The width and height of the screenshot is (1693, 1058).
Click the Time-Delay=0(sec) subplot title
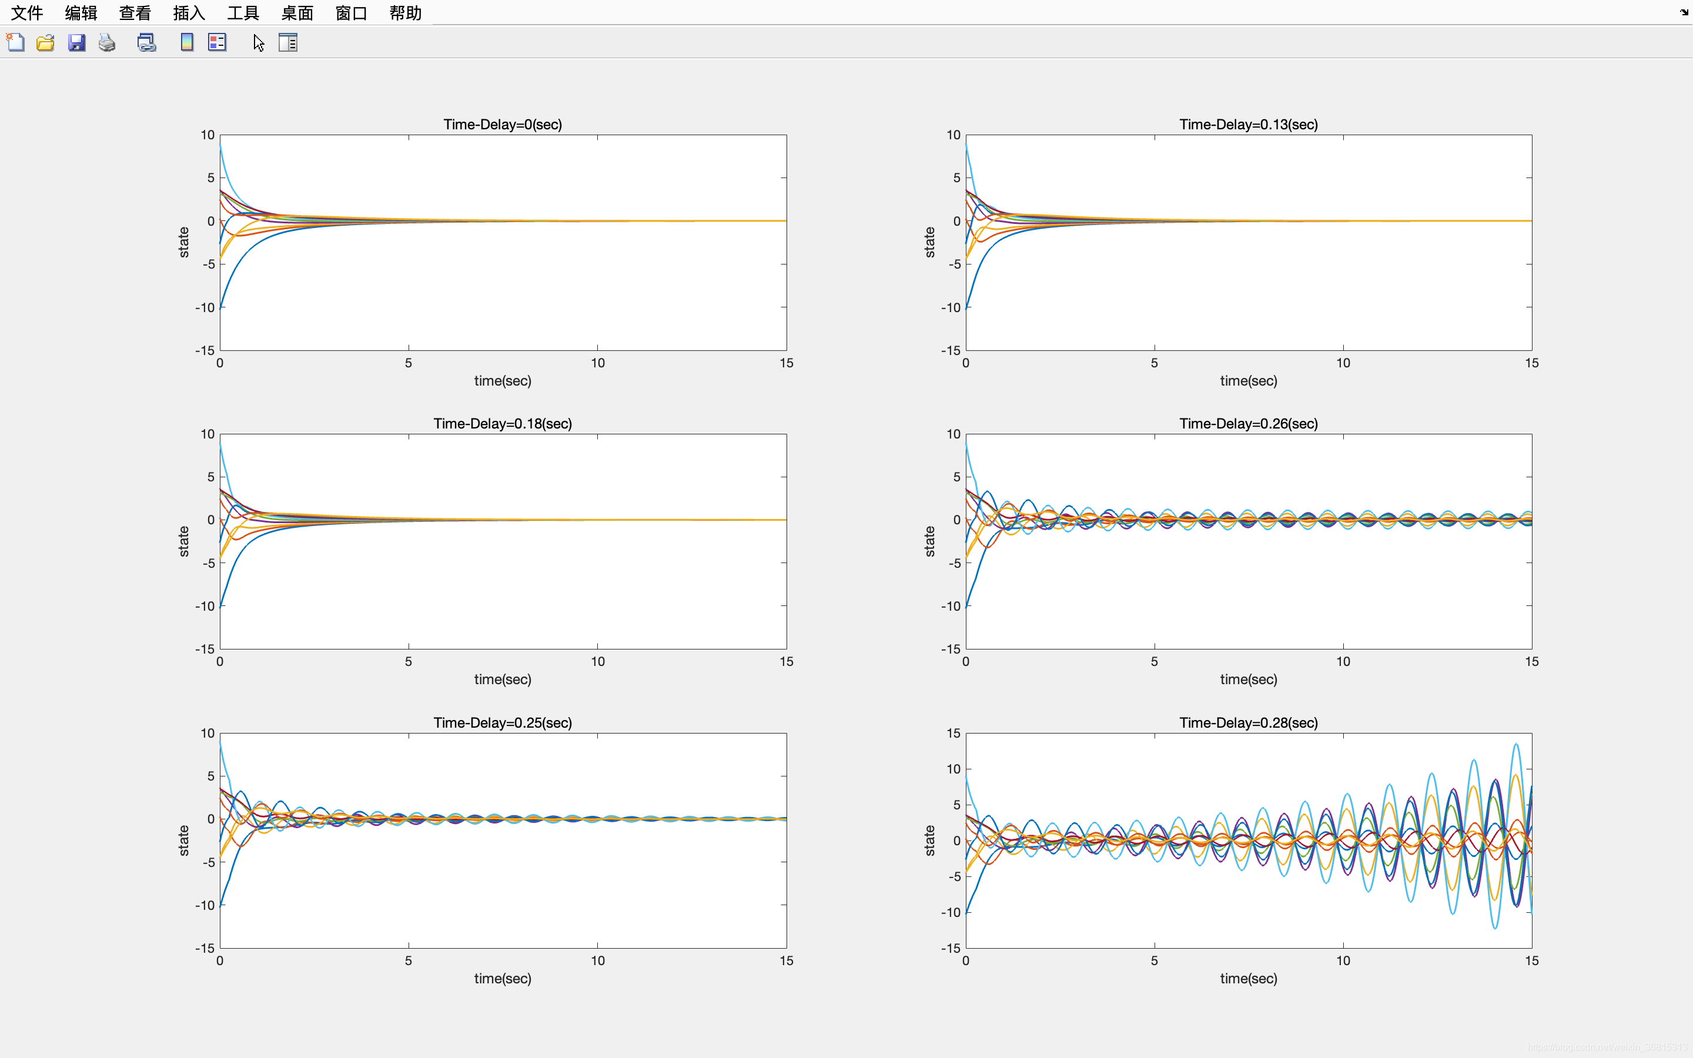pos(502,124)
